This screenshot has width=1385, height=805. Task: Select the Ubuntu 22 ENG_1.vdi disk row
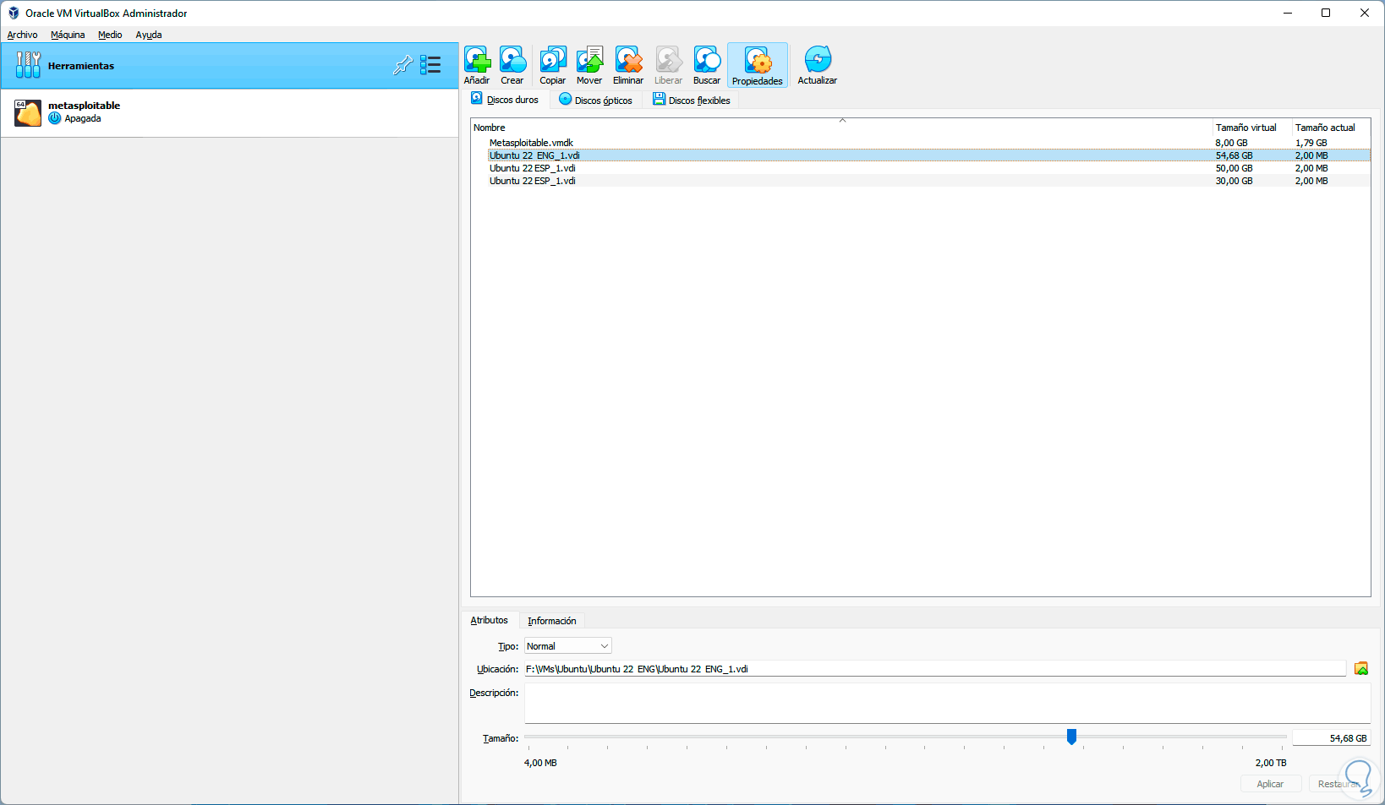click(928, 155)
